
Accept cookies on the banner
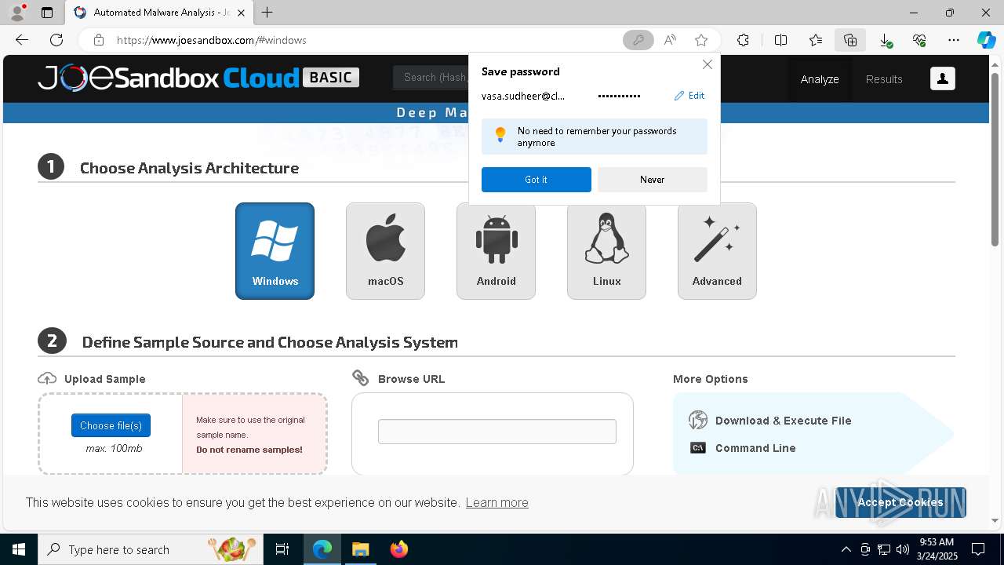pyautogui.click(x=900, y=502)
